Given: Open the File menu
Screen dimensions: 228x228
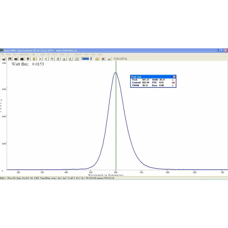Looking at the screenshot, I should pyautogui.click(x=2, y=54).
